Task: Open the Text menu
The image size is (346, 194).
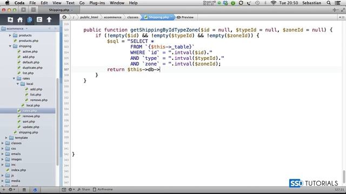Action: click(70, 3)
